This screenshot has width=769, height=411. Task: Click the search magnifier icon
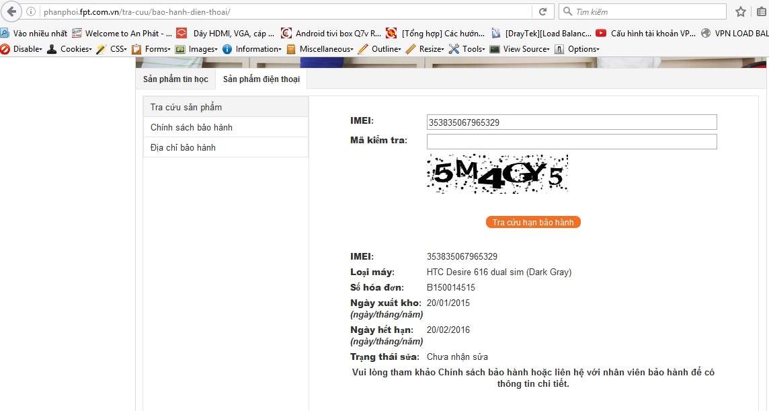tap(567, 11)
